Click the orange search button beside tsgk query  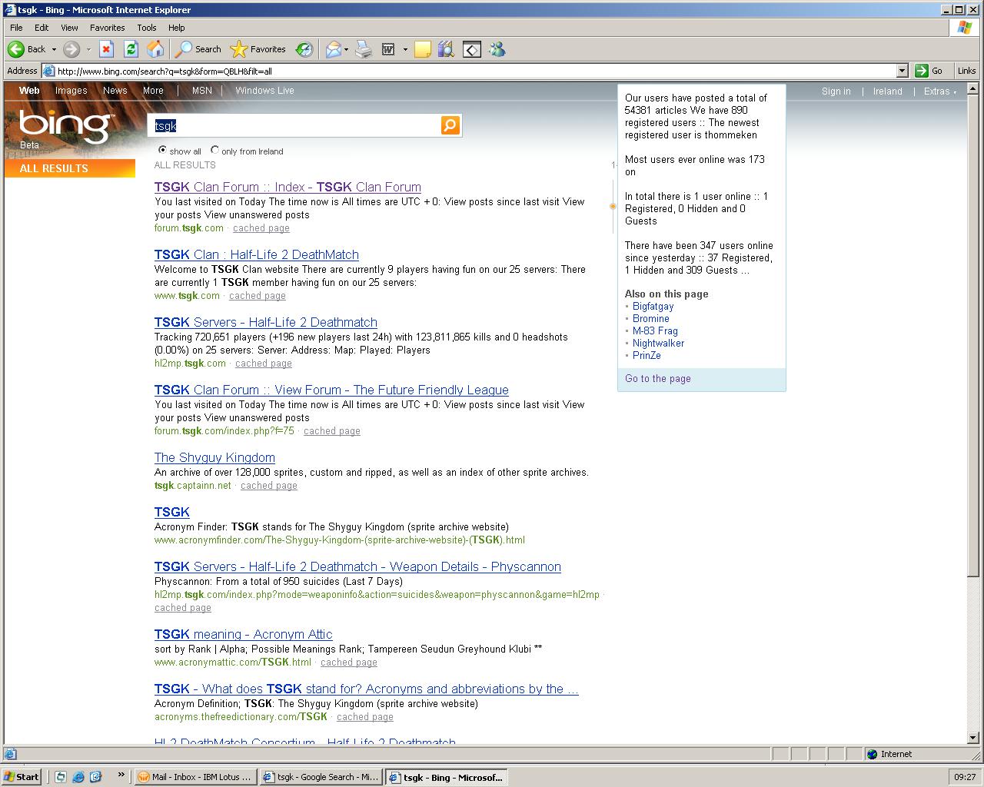450,125
